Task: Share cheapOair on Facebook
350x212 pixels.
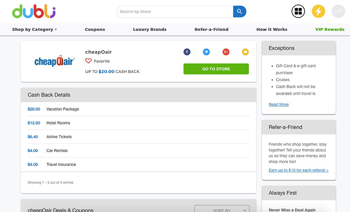Action: pyautogui.click(x=187, y=52)
